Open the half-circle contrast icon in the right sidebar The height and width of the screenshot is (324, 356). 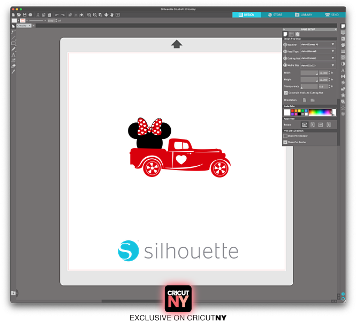point(343,64)
